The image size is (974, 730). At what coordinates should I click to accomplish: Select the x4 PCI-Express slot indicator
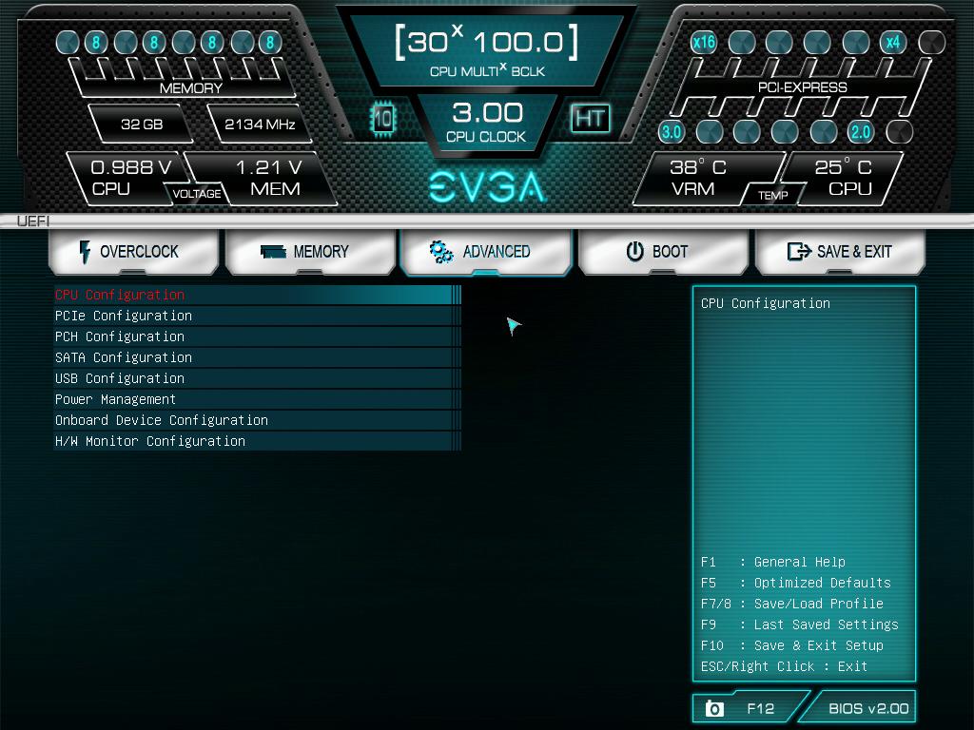892,42
